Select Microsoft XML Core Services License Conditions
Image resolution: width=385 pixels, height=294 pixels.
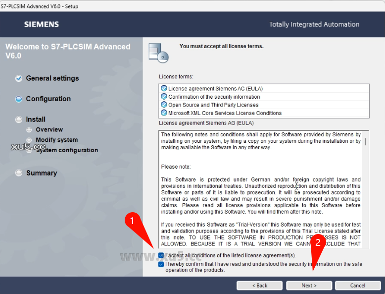225,113
